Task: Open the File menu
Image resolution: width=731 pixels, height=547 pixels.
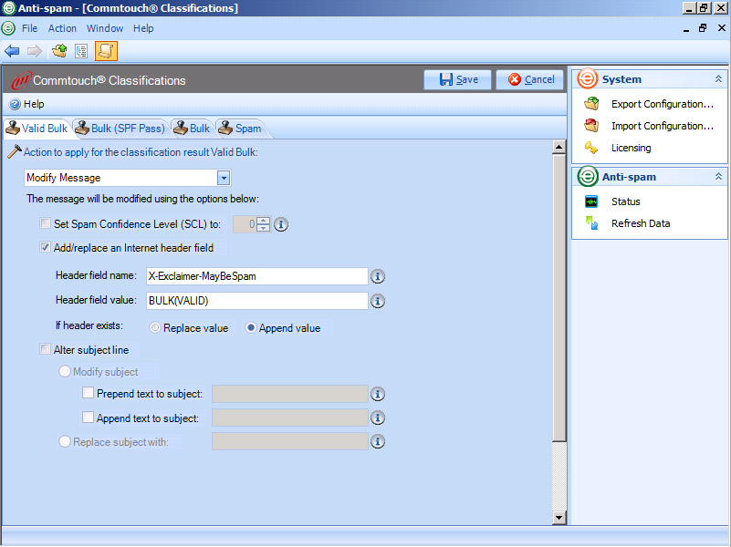Action: click(29, 28)
